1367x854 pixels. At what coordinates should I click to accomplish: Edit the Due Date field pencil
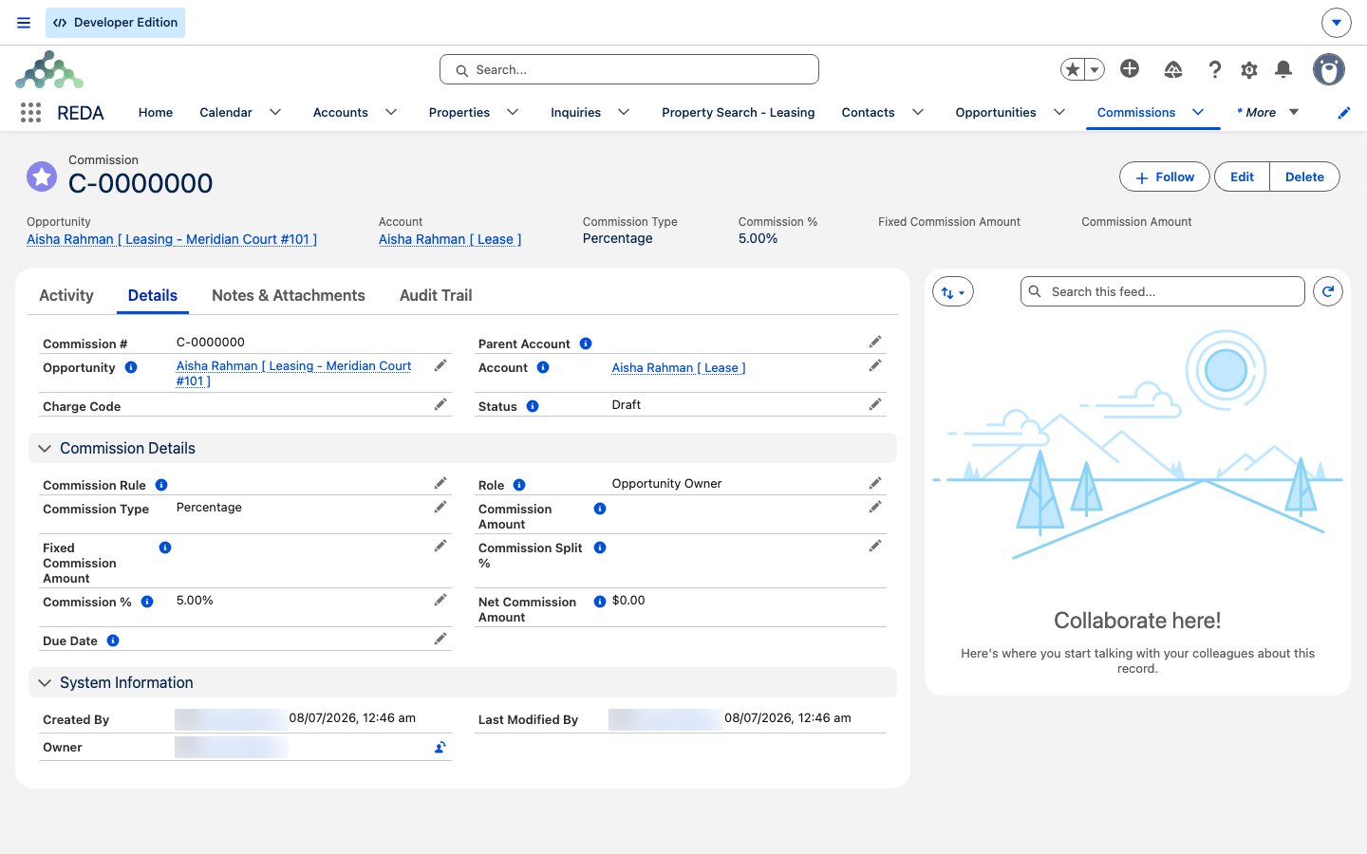[x=440, y=640]
